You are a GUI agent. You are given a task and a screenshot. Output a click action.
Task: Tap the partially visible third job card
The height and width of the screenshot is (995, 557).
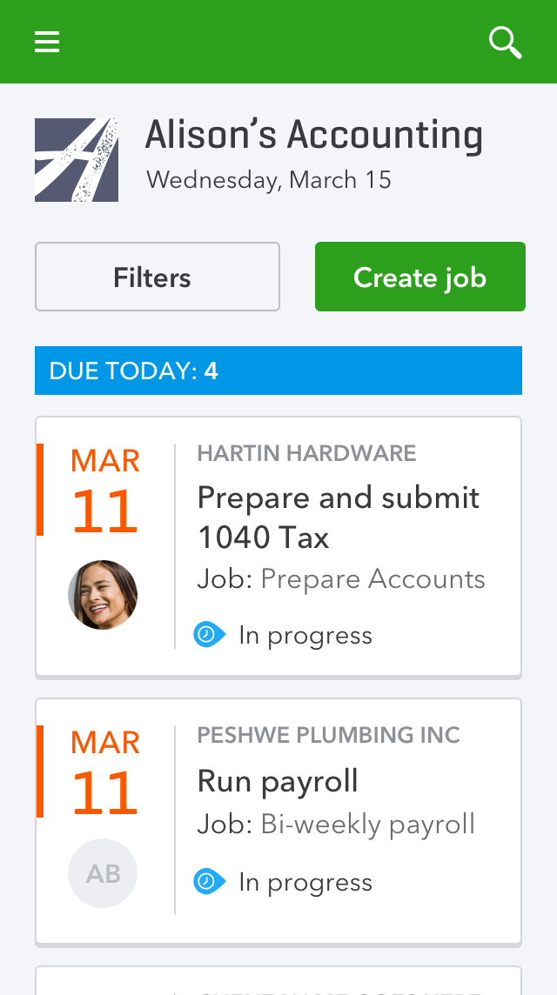(x=278, y=981)
